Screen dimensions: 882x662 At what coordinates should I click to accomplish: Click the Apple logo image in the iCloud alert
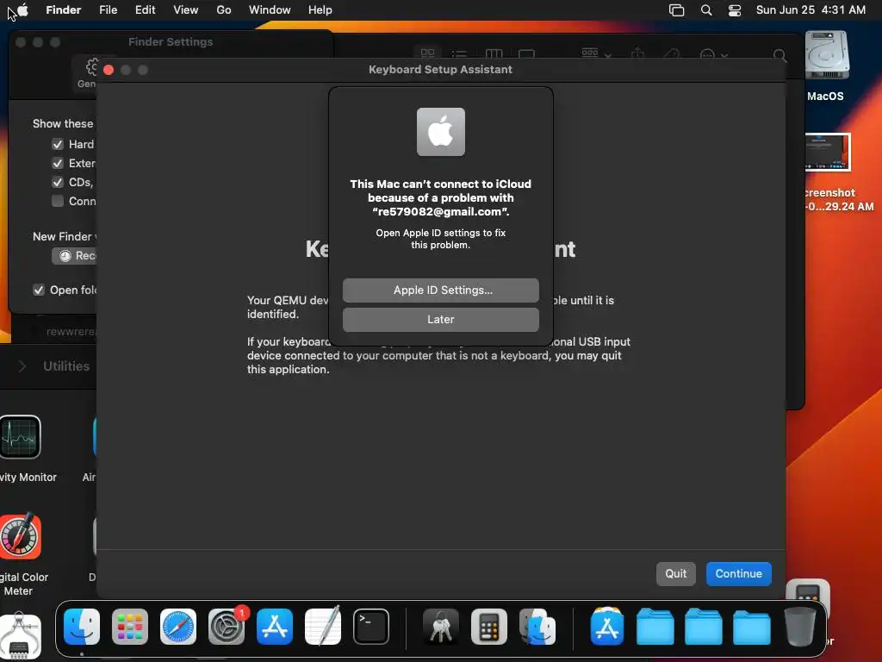click(440, 132)
